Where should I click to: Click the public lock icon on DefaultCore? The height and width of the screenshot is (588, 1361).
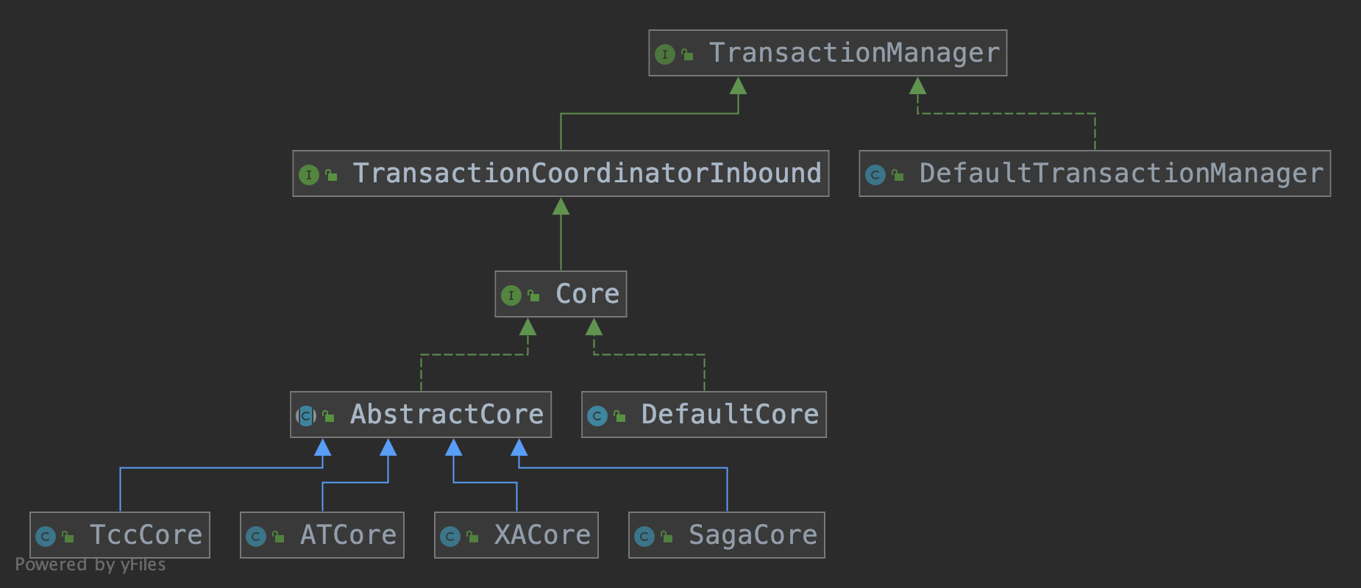619,416
